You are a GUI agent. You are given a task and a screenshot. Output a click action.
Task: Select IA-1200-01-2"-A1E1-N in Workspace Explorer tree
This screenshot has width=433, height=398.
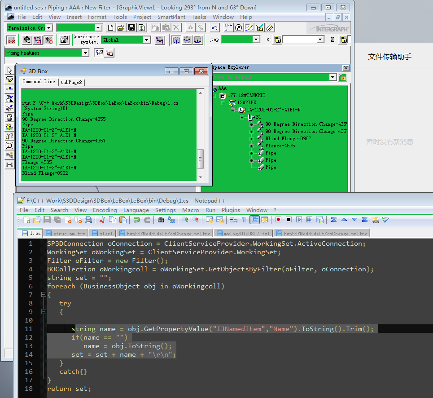pyautogui.click(x=273, y=110)
